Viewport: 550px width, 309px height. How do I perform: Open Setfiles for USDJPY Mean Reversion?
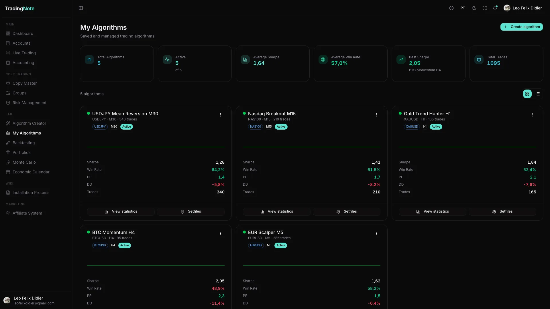191,211
